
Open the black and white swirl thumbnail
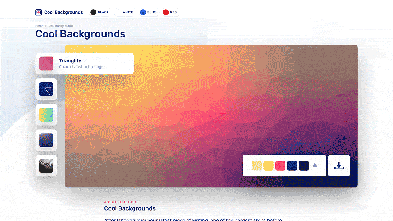(x=46, y=166)
